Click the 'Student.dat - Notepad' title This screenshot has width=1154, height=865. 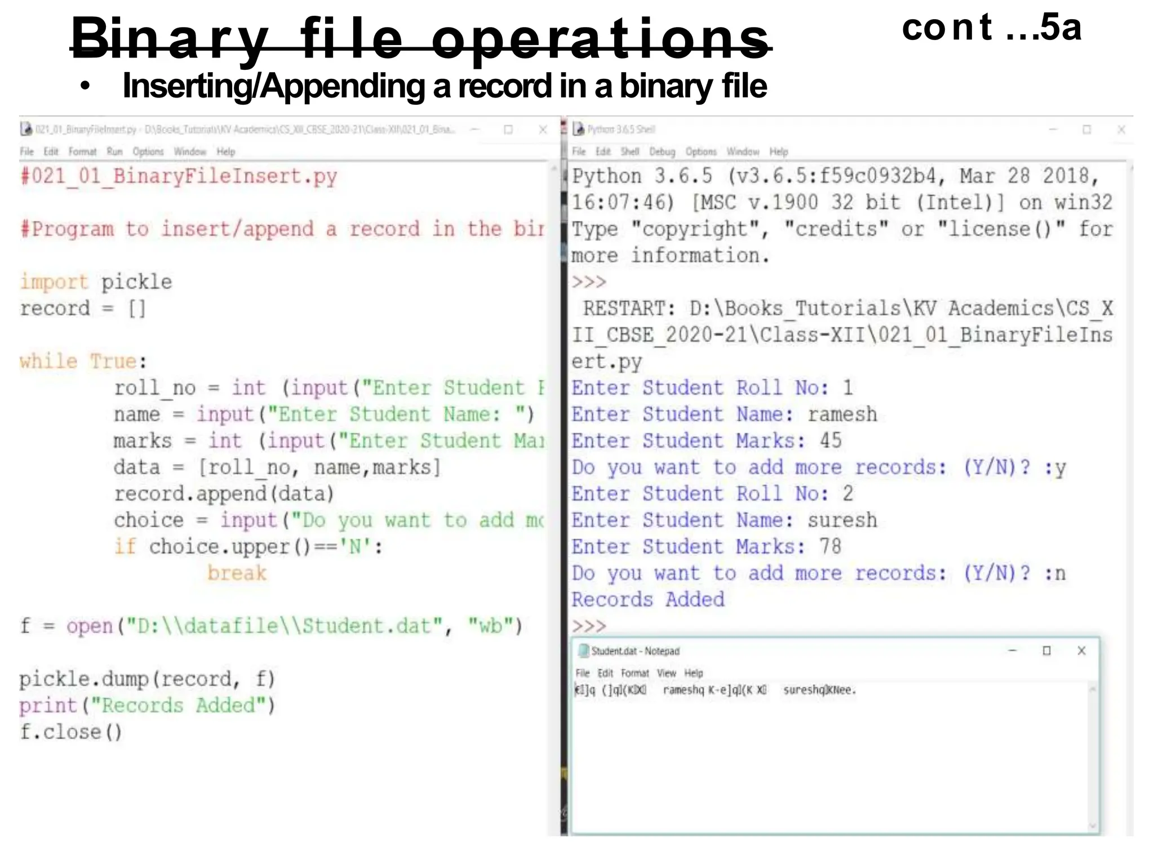pyautogui.click(x=636, y=651)
